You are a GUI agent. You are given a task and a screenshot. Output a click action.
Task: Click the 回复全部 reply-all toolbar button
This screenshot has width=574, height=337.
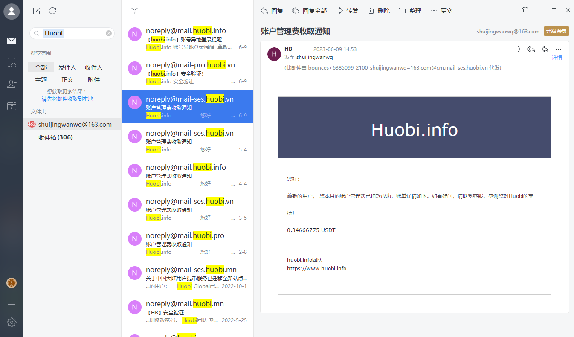309,11
